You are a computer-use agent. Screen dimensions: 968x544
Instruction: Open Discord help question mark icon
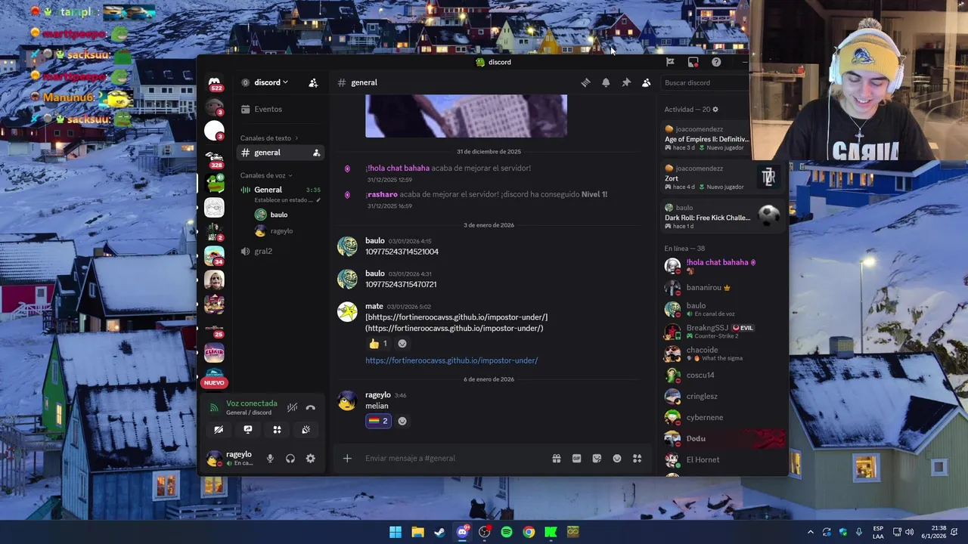[716, 62]
